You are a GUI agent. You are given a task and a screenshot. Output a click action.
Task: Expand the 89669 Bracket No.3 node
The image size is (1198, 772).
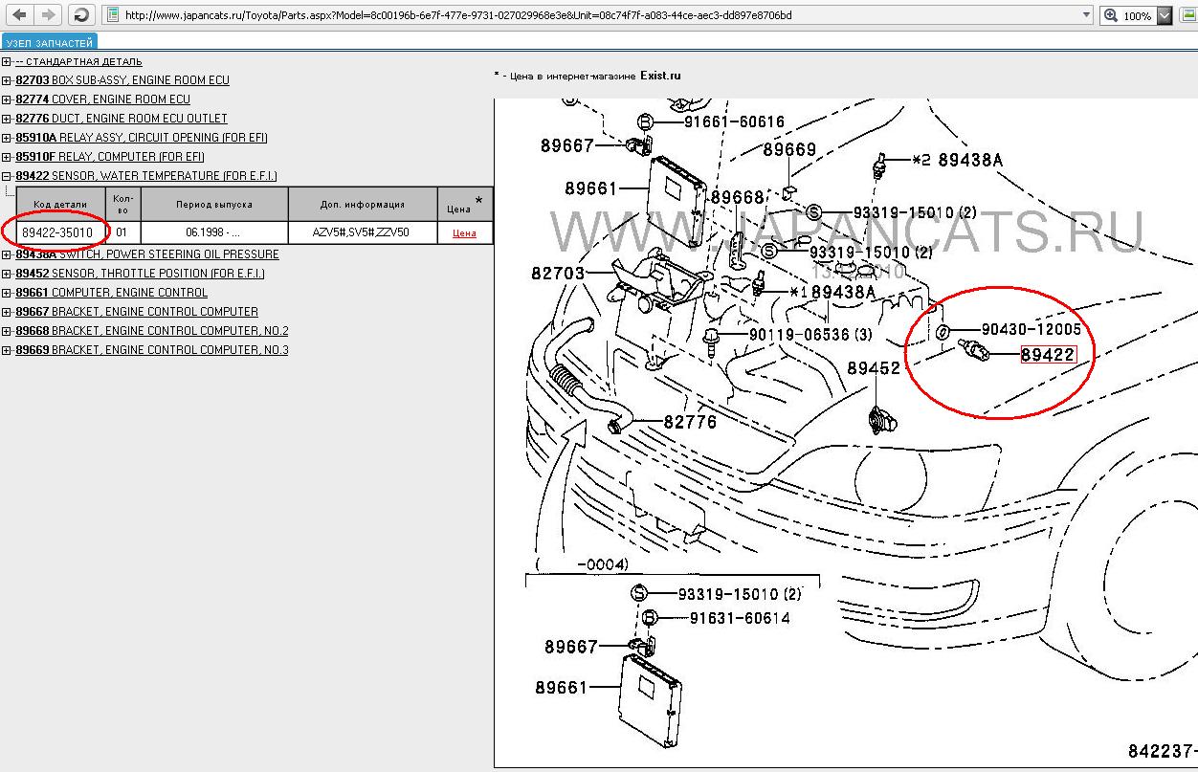tap(7, 350)
